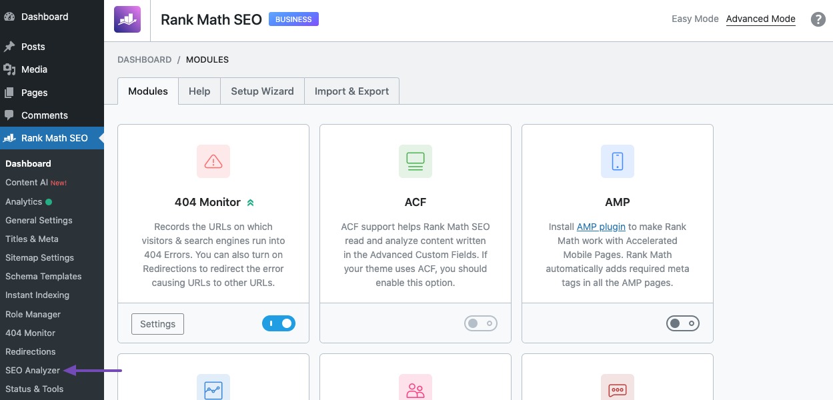Click the 404 Monitor warning triangle icon
Image resolution: width=833 pixels, height=400 pixels.
213,161
